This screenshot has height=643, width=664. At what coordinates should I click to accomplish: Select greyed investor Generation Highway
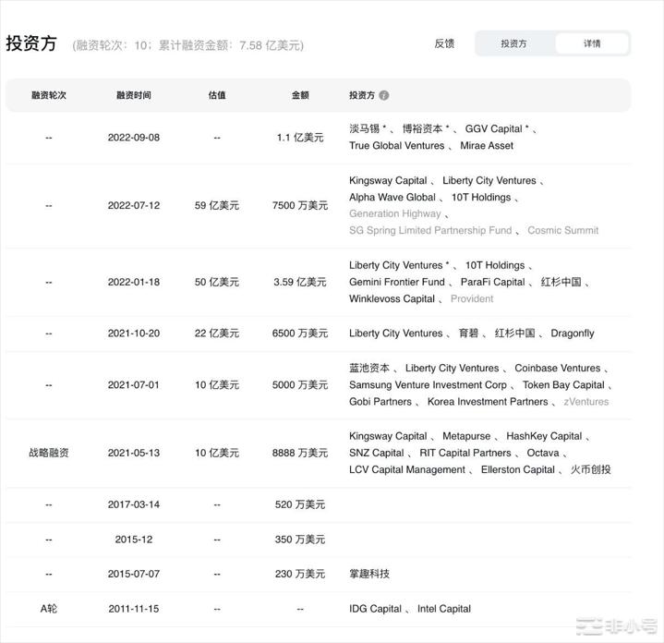394,214
